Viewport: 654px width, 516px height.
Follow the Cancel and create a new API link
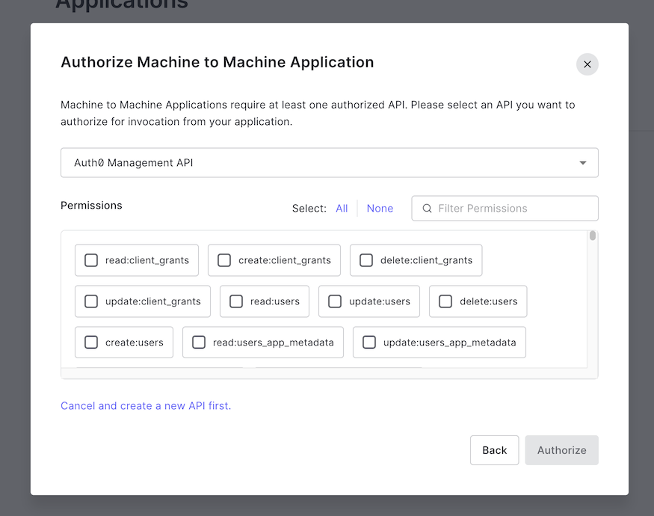pos(146,406)
